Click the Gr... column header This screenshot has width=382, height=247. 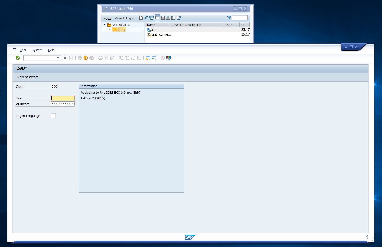click(x=244, y=25)
